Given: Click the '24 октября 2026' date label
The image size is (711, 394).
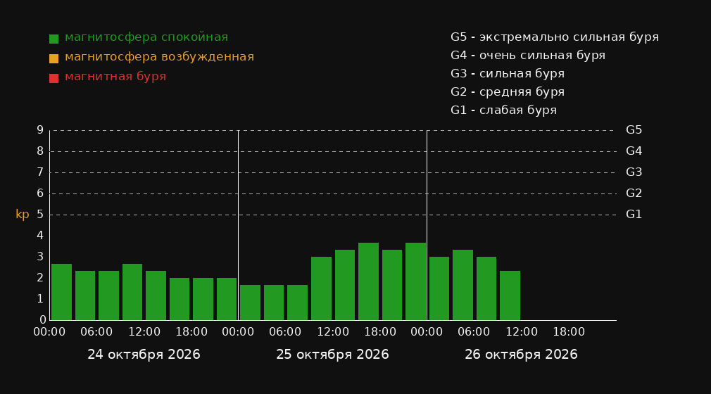Looking at the screenshot, I should (144, 355).
